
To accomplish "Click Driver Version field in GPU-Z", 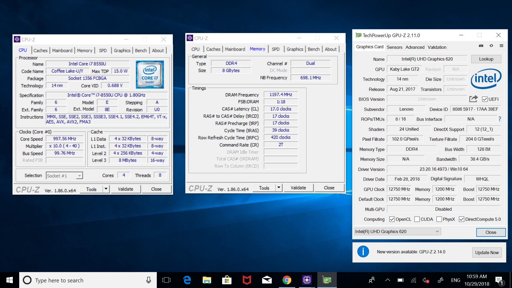I will (x=443, y=169).
